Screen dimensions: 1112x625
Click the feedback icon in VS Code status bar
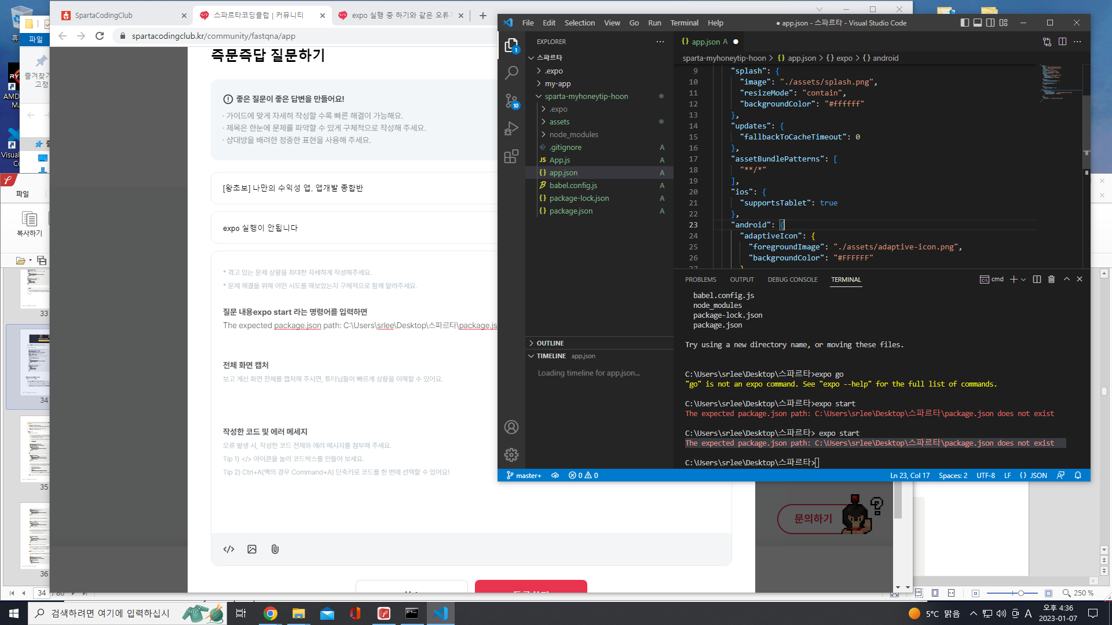(1060, 475)
